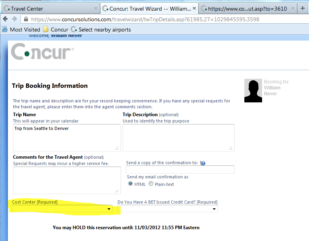
Task: Click the padlock icon in address bar
Action: [x=26, y=19]
